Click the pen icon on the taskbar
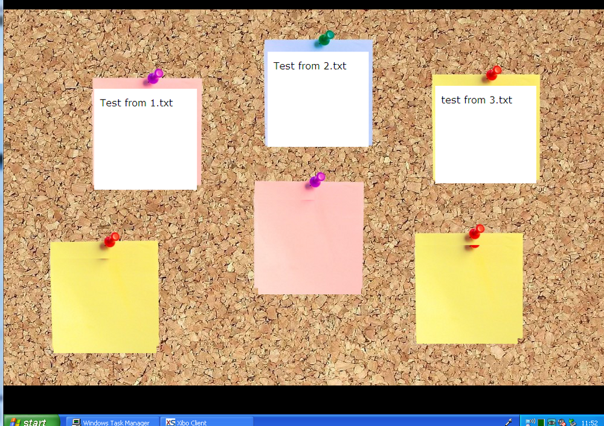This screenshot has width=604, height=426. [509, 422]
